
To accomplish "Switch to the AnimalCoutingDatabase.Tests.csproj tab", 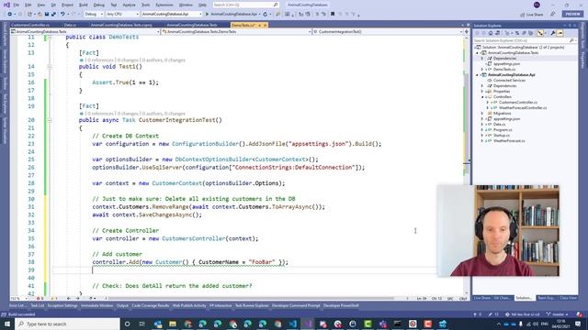I will (121, 25).
